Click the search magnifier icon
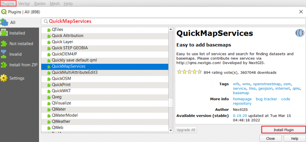Screen dimensions: 306x142 pos(46,21)
